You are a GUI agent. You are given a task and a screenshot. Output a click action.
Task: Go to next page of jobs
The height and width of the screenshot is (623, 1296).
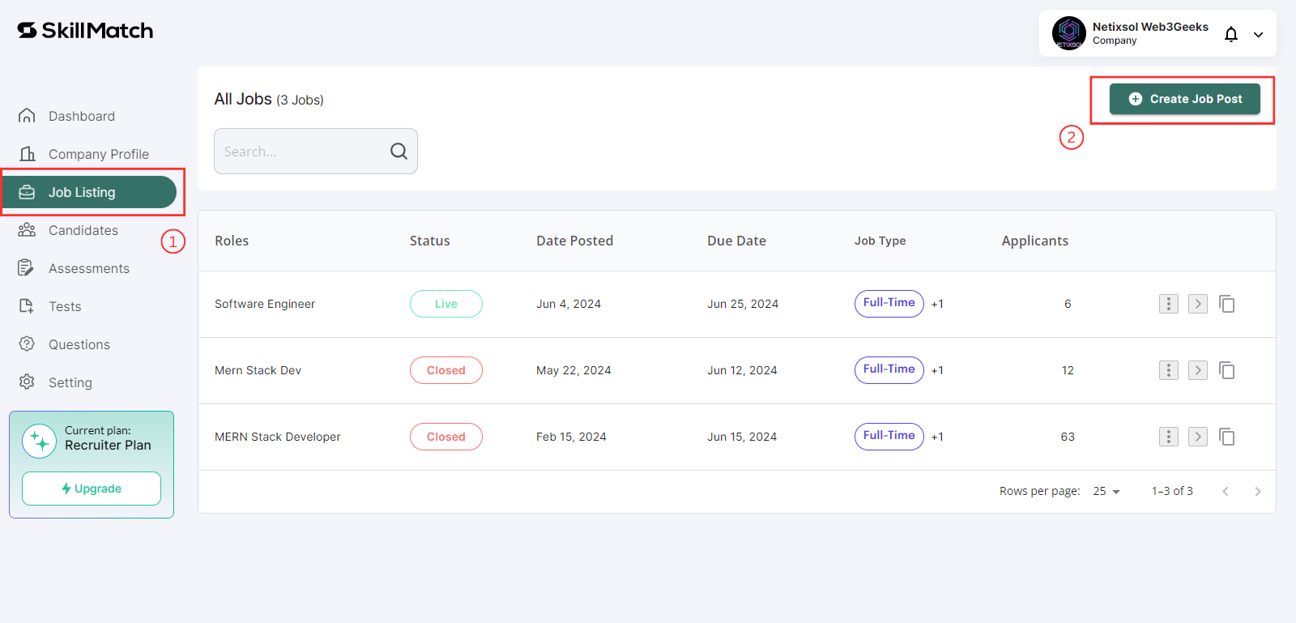tap(1258, 491)
